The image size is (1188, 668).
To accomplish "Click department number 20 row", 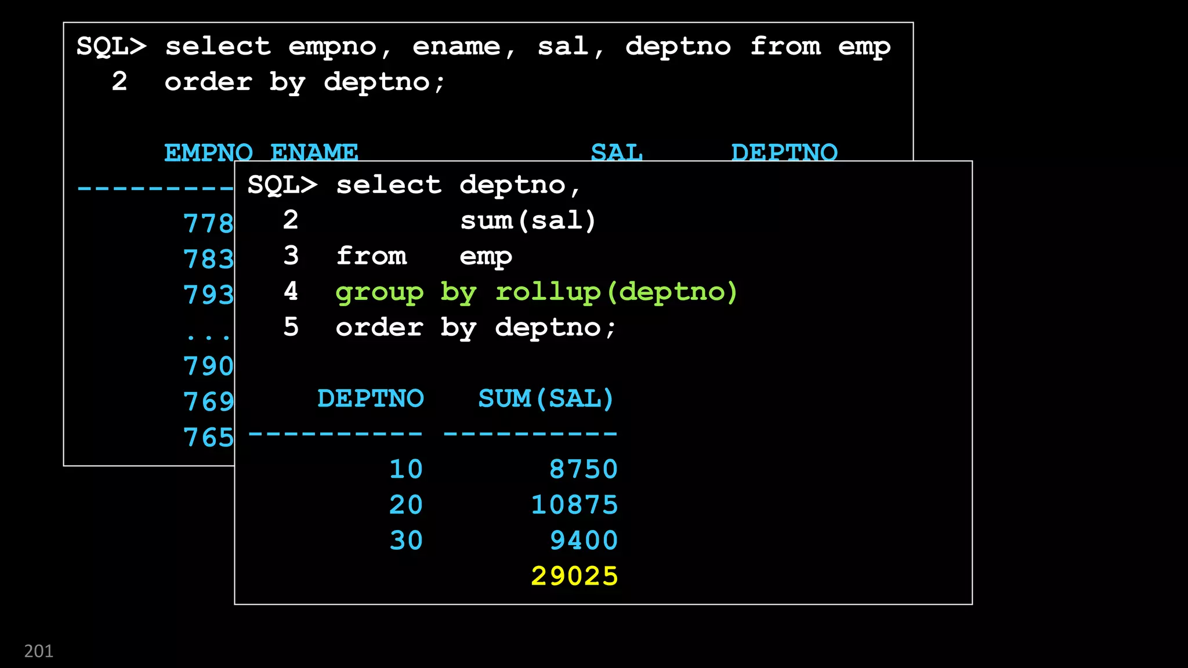I will [405, 505].
